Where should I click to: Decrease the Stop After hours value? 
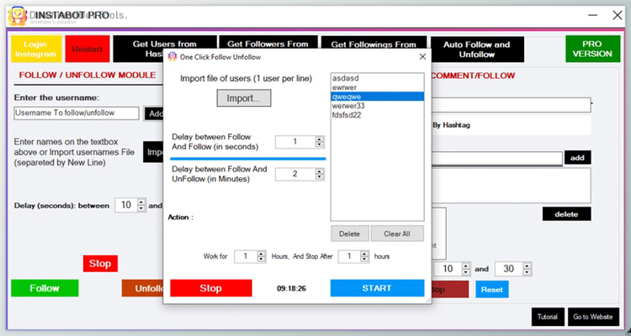pos(364,260)
